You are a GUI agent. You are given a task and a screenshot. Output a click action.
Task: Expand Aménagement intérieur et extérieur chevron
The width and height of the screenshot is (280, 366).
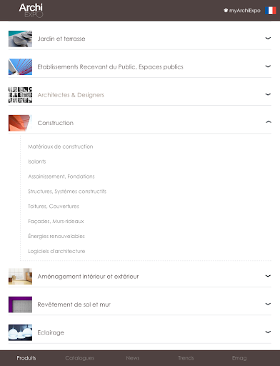point(268,276)
